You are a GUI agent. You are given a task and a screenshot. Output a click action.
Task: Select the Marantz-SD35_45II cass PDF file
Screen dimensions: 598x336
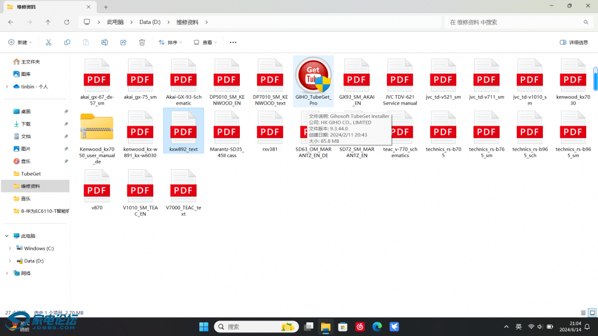tap(227, 134)
